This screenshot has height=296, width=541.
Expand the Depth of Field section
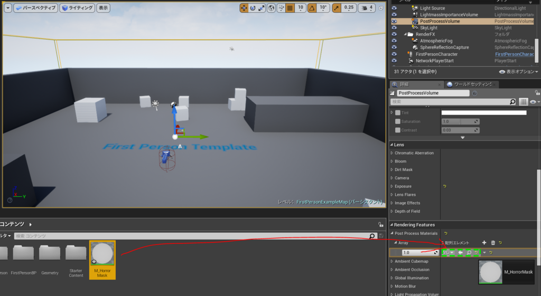coord(391,211)
